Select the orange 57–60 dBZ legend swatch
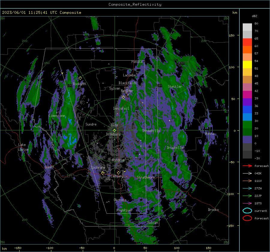This screenshot has width=270, height=252. point(247,50)
